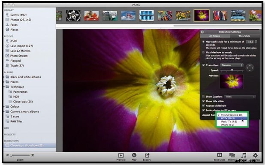Click the zoom-out icon beside Zoom slider
This screenshot has height=165, width=265.
pos(8,155)
